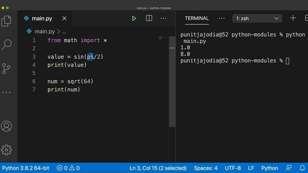The width and height of the screenshot is (308, 173).
Task: Open the feedback icon in status bar
Action: (289, 168)
